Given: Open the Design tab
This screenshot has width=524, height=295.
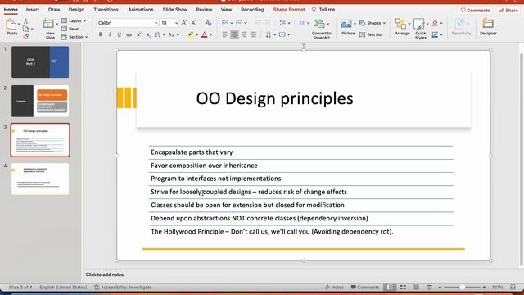Looking at the screenshot, I should tap(76, 10).
